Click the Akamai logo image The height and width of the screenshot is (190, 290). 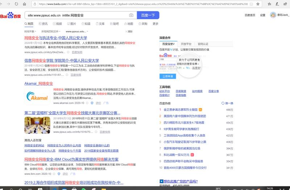coord(37,96)
